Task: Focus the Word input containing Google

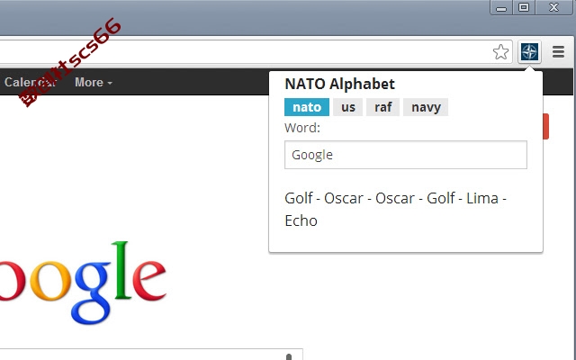Action: pos(406,155)
